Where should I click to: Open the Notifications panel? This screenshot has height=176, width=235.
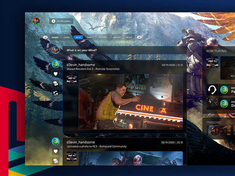(61, 21)
